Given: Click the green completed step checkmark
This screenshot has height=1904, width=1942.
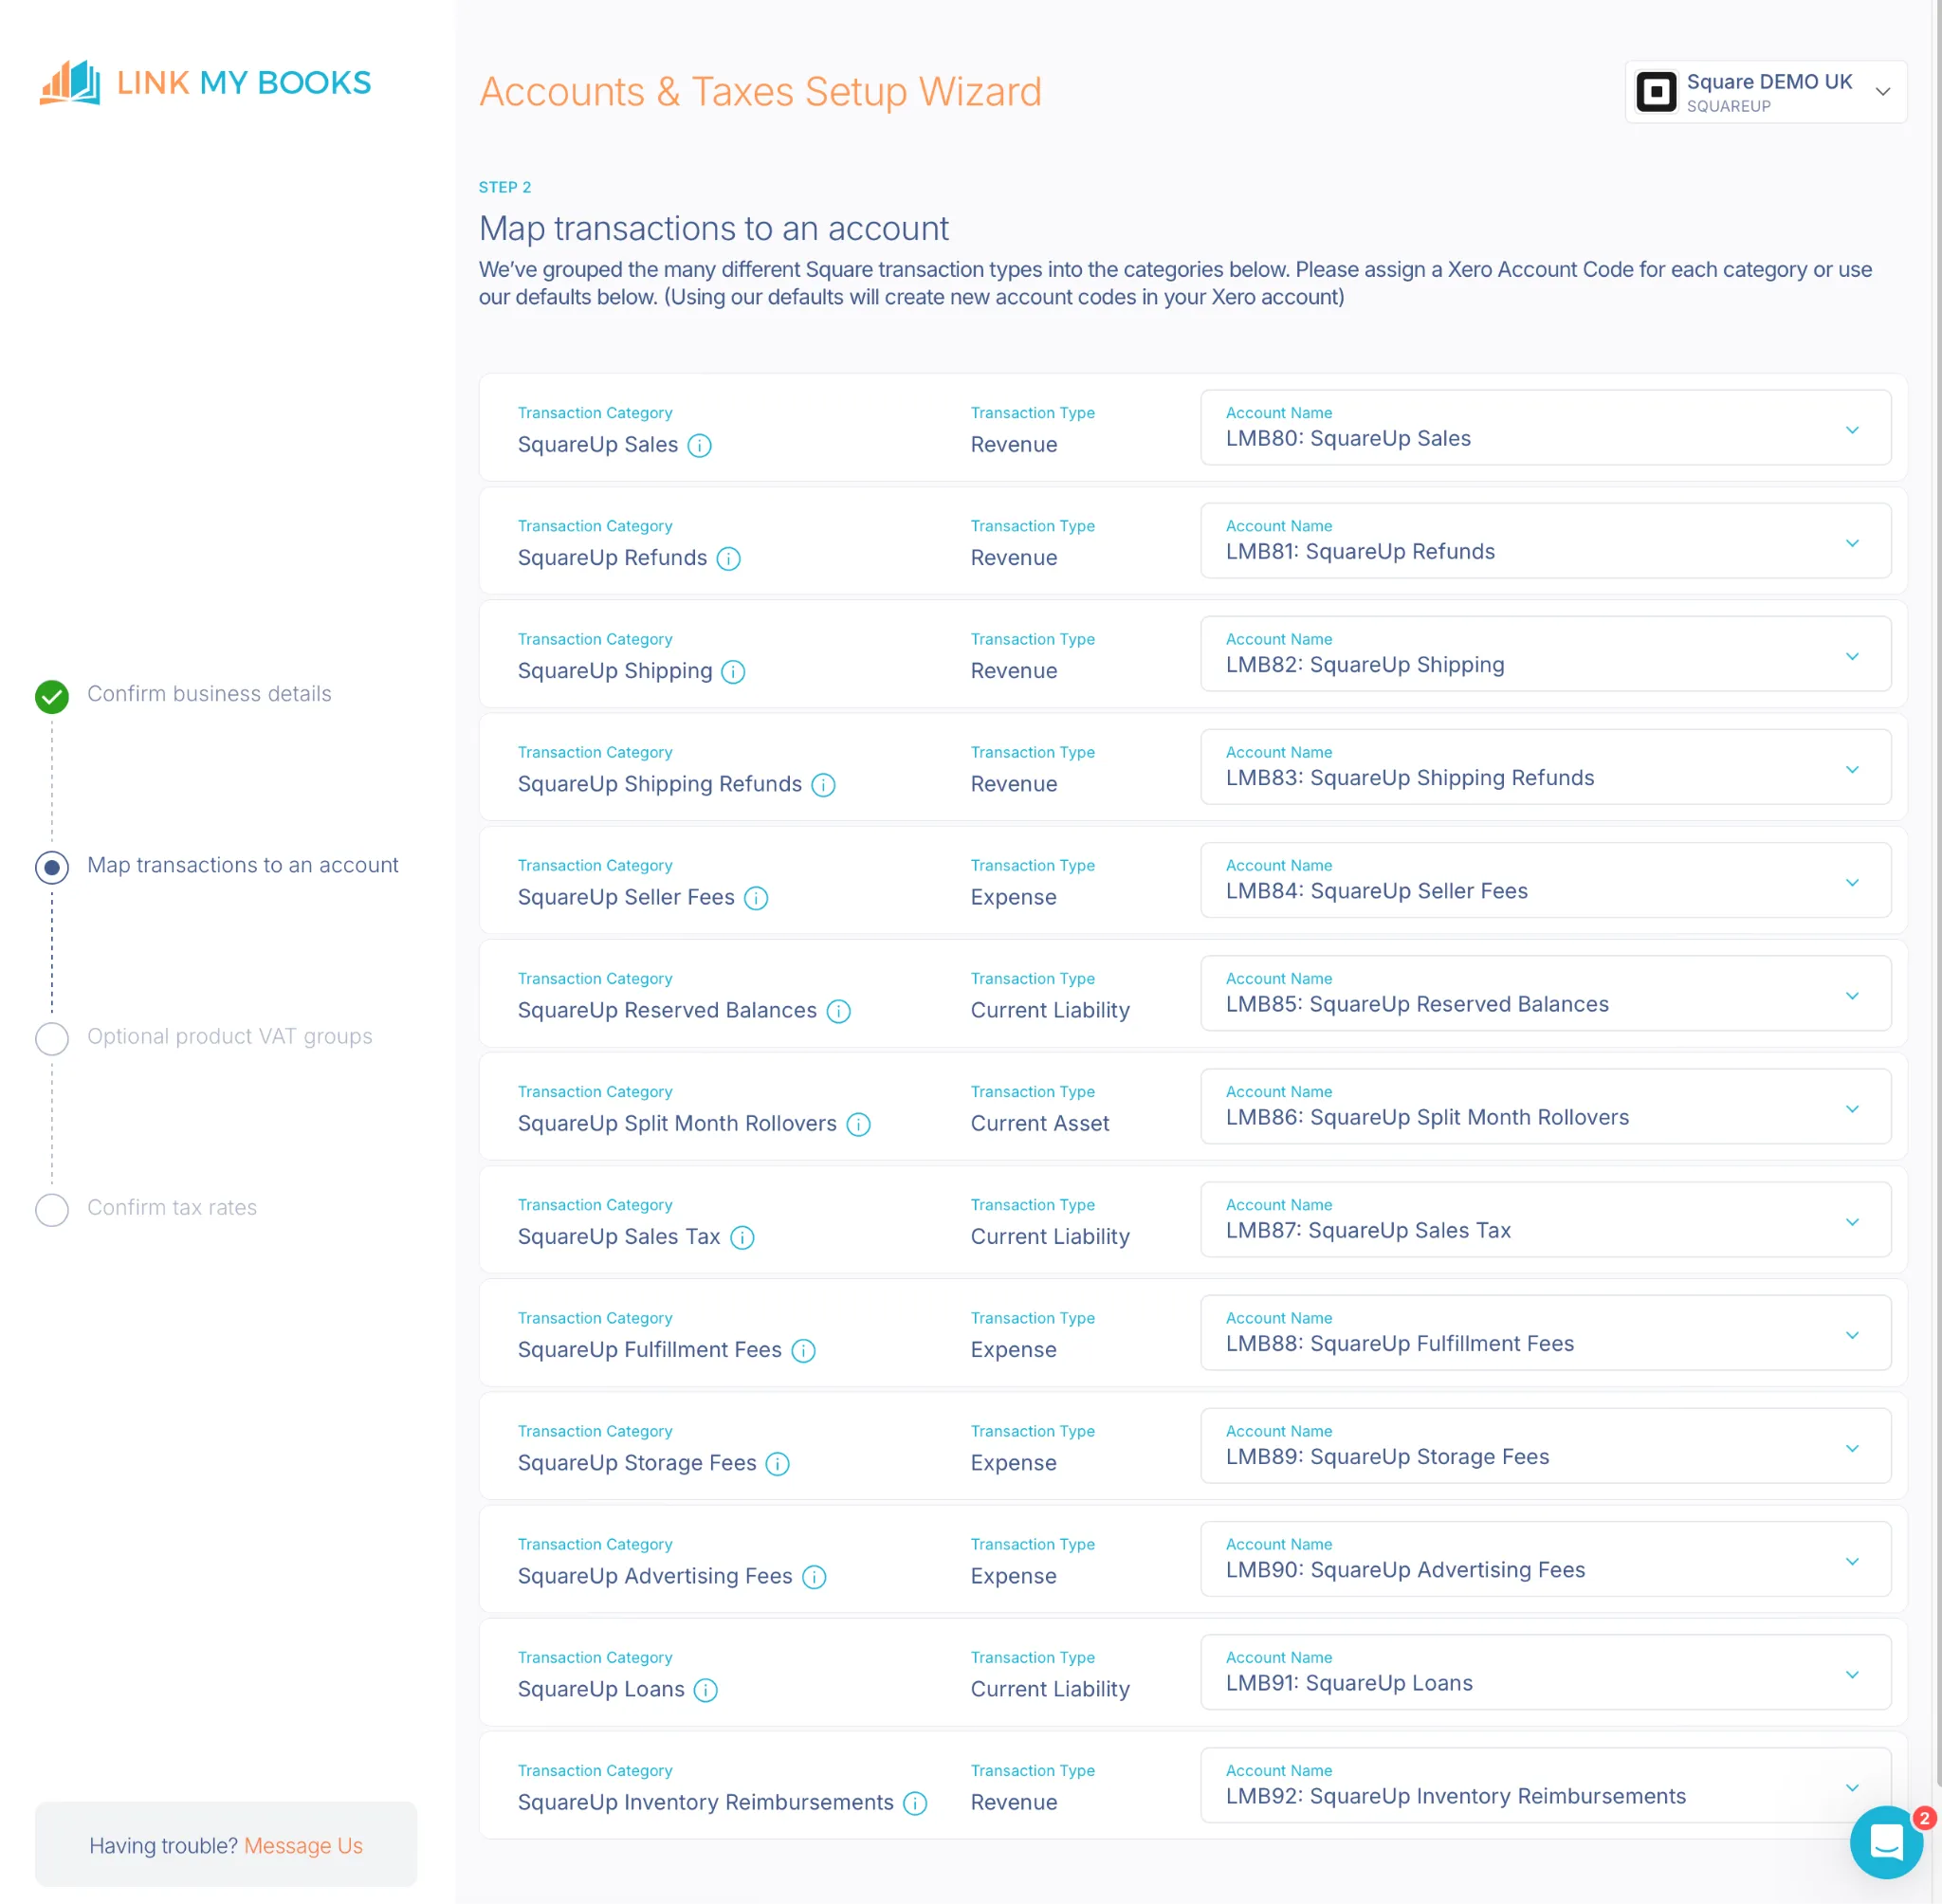Looking at the screenshot, I should (52, 696).
